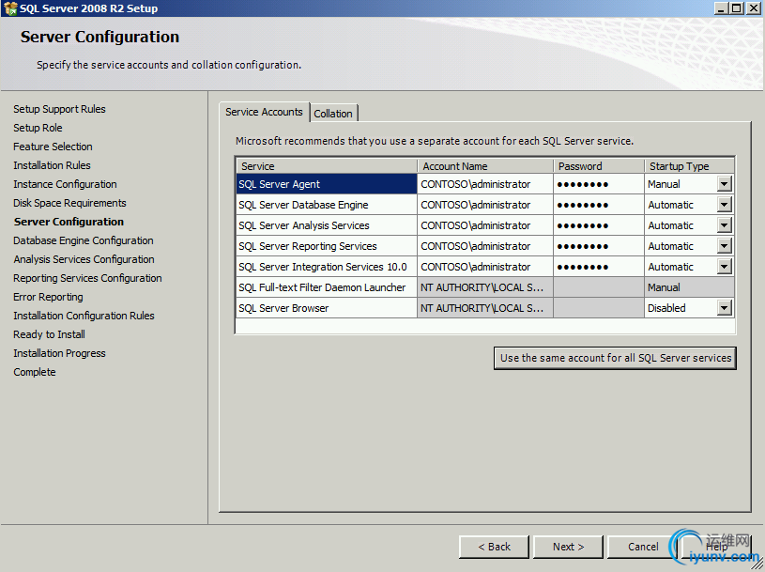
Task: Close the SQL Server Setup window
Action: tap(754, 8)
